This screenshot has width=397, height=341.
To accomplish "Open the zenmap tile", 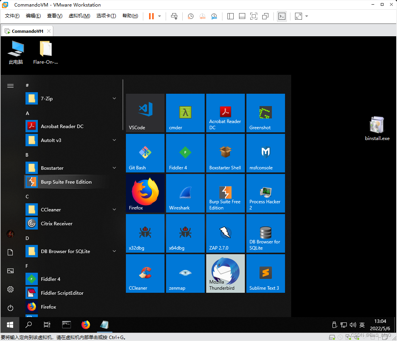I will pyautogui.click(x=185, y=273).
